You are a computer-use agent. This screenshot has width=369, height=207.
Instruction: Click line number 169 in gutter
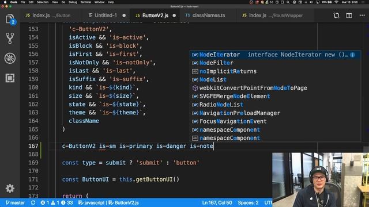33,163
